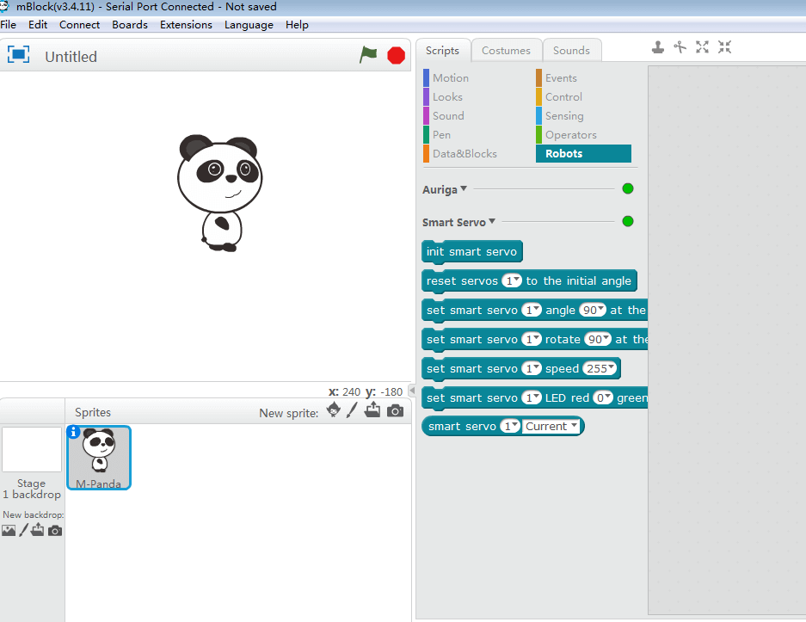This screenshot has width=806, height=622.
Task: Click the mBlock app icon in title bar
Action: [4, 6]
